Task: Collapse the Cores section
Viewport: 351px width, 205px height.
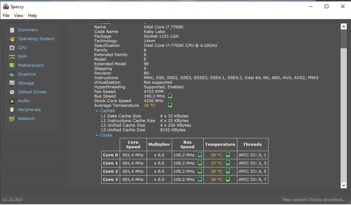Action: point(97,135)
